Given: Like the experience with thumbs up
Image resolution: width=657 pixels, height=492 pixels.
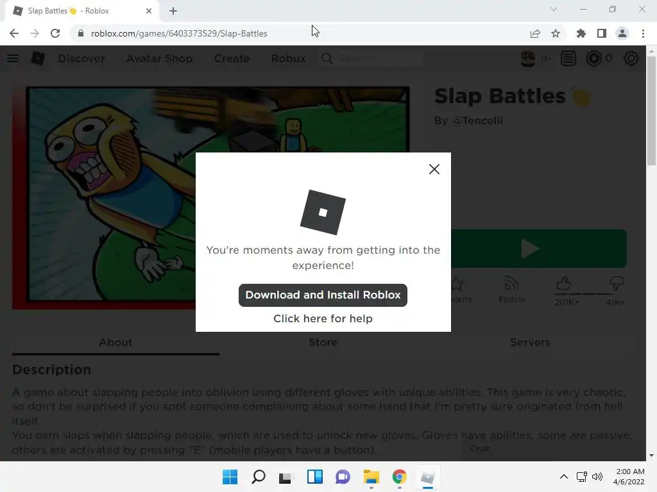Looking at the screenshot, I should (x=564, y=284).
